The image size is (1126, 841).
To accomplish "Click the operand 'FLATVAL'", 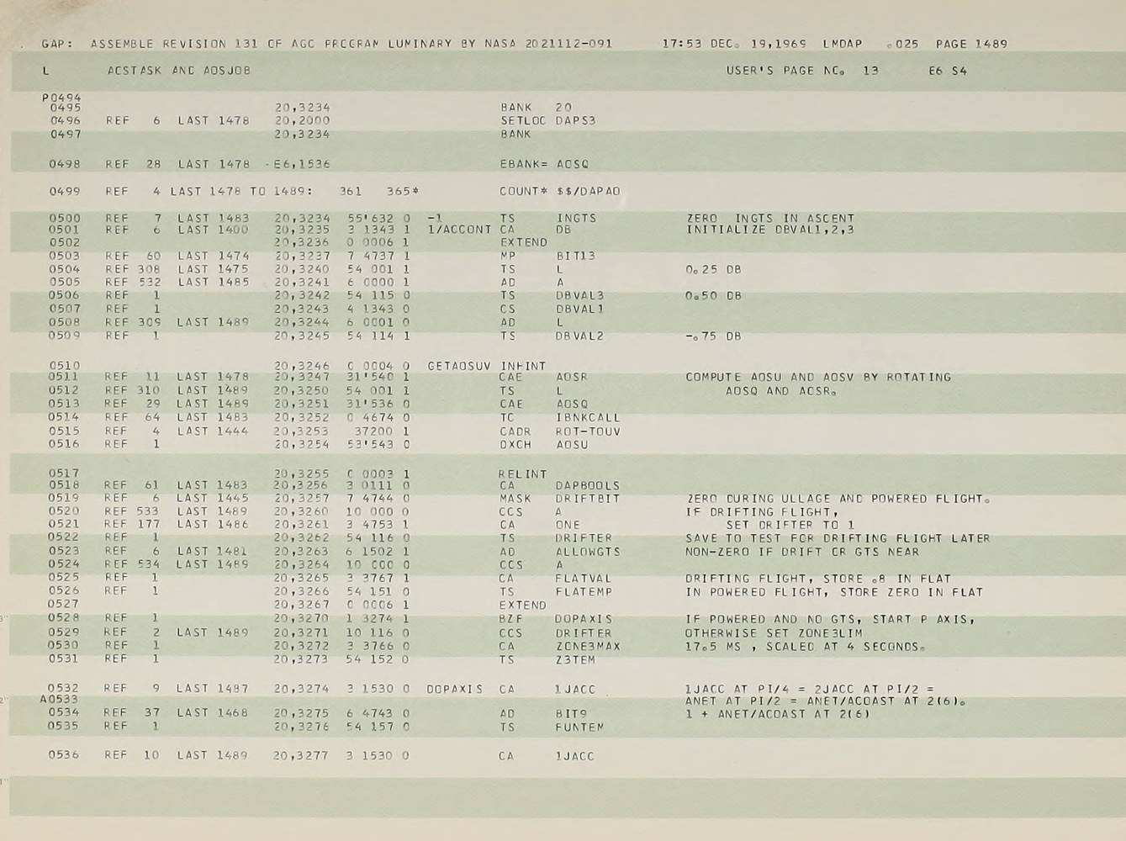I will click(583, 579).
